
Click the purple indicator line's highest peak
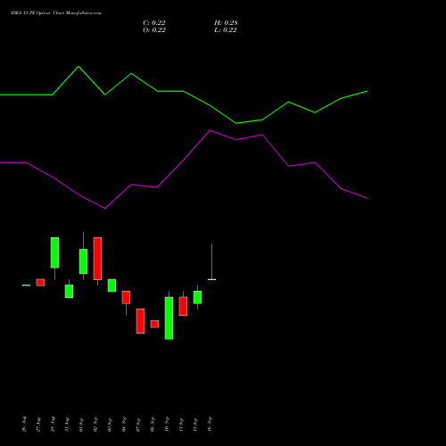tap(210, 130)
